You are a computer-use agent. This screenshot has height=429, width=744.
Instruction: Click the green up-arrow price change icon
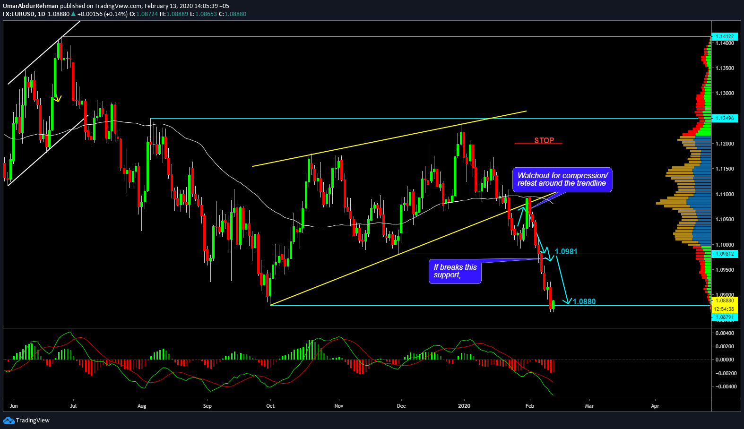pos(74,14)
